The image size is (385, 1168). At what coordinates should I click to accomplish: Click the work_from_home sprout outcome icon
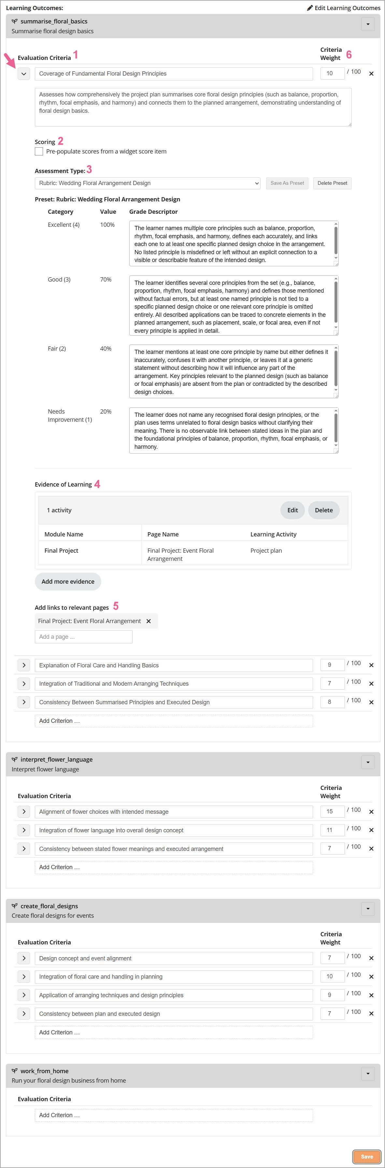pos(14,1071)
